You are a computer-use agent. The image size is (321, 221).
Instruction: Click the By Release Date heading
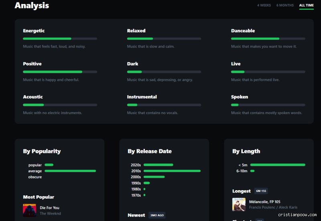pyautogui.click(x=150, y=151)
